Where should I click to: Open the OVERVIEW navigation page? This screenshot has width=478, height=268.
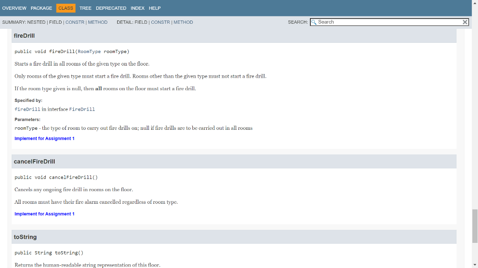[x=14, y=8]
